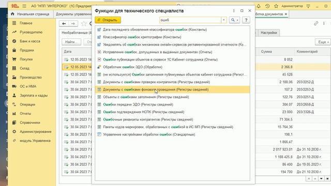Open Администрирование section
This screenshot has width=331, height=186.
36,132
